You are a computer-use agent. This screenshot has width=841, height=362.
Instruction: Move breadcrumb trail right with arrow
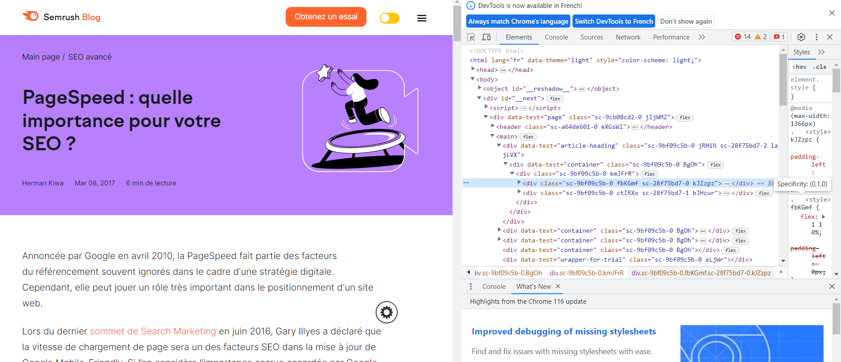click(781, 272)
